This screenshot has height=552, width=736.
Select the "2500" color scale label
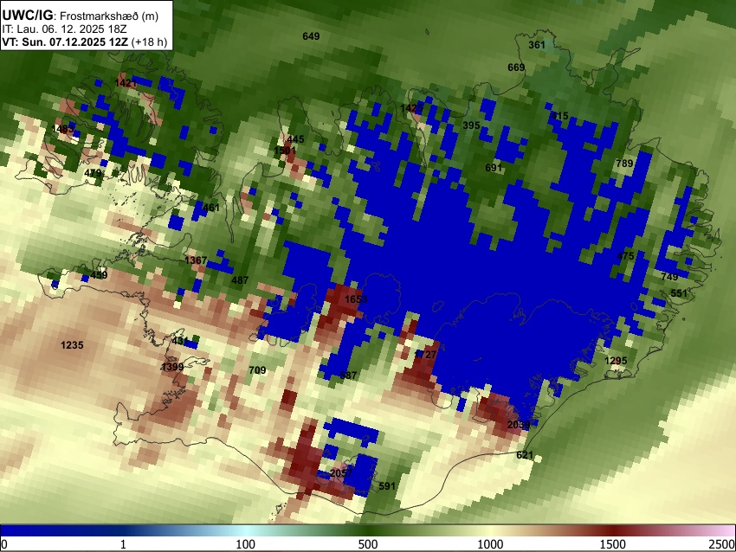point(722,544)
